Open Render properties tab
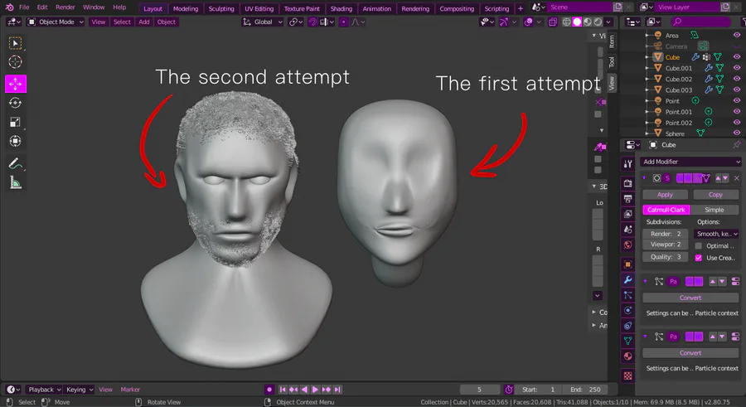Image resolution: width=746 pixels, height=407 pixels. 628,183
